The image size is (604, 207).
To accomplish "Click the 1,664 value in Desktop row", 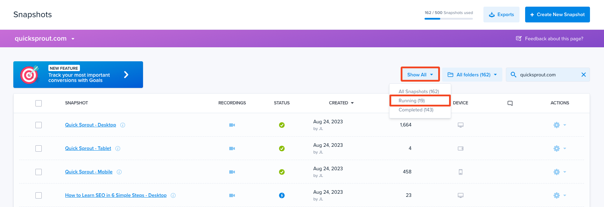I will (406, 125).
